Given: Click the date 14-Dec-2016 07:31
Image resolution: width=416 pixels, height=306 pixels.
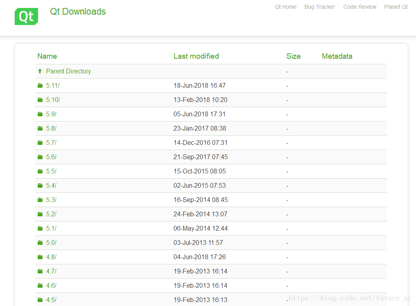Looking at the screenshot, I should coord(200,142).
